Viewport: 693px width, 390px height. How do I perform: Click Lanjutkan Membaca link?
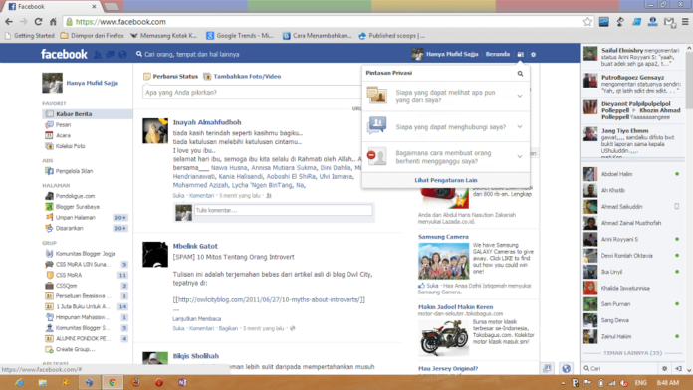click(x=197, y=319)
